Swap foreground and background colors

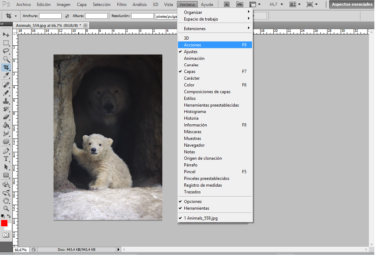pyautogui.click(x=9, y=216)
